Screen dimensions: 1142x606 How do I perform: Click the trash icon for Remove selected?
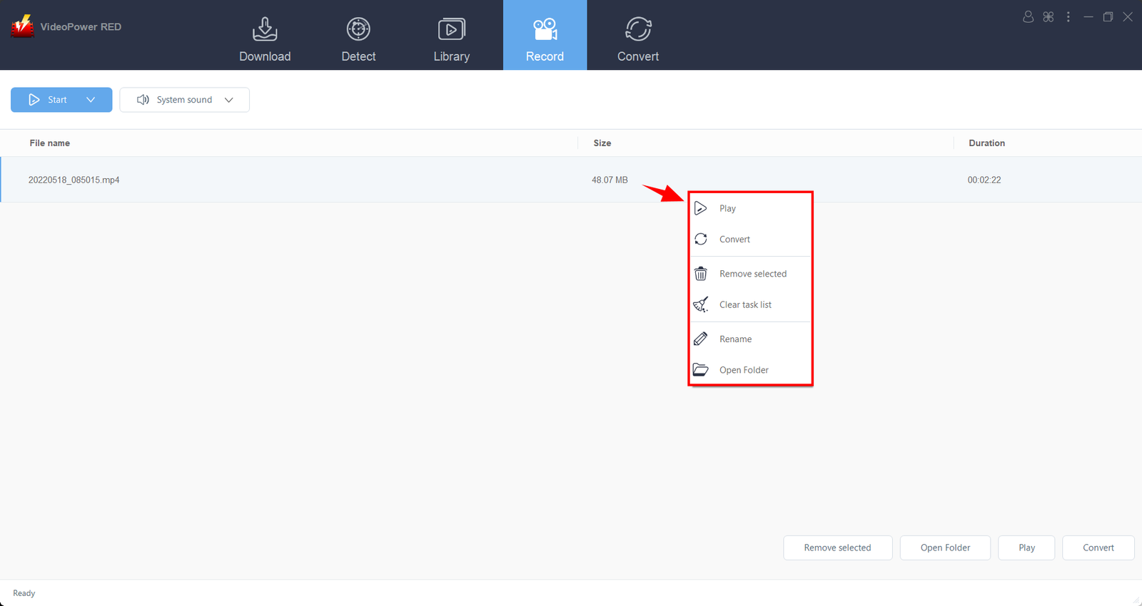tap(701, 274)
